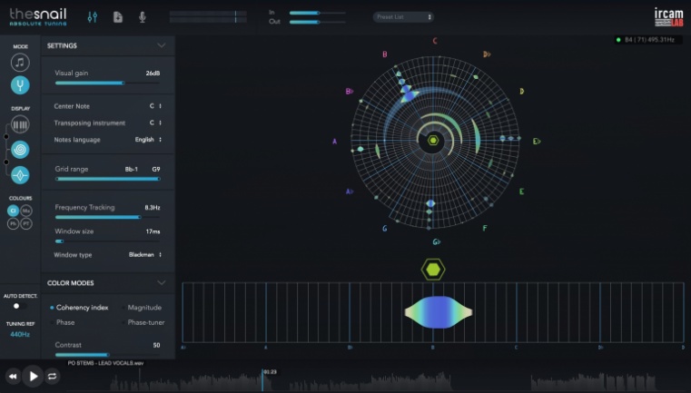Open the Notes language English dropdown

point(148,140)
